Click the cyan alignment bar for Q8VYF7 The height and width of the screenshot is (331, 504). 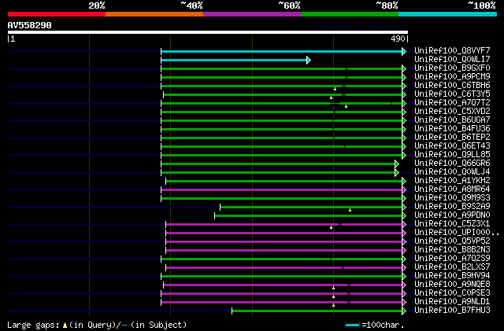pos(283,51)
